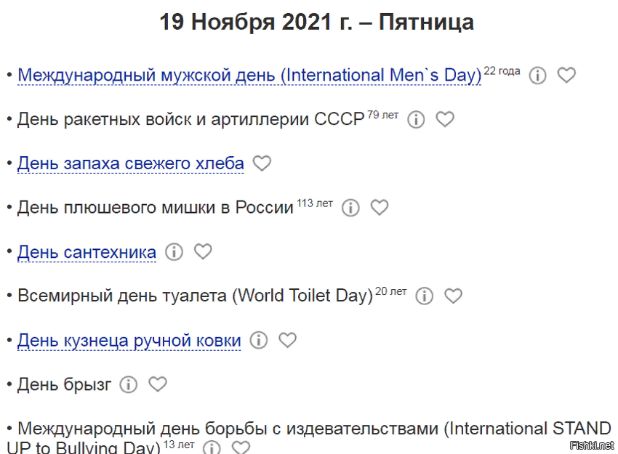Click the 20 лет superscript label
Screen dimensions: 618x454
(390, 291)
